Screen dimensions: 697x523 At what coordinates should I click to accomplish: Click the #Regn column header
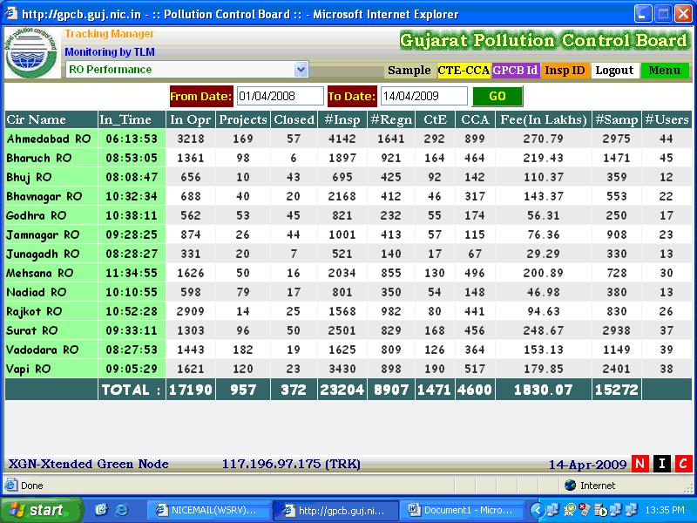391,119
